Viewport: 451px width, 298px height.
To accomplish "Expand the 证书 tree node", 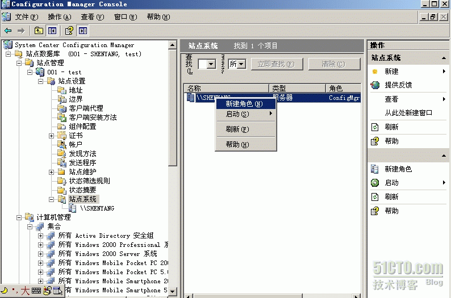I will point(51,136).
